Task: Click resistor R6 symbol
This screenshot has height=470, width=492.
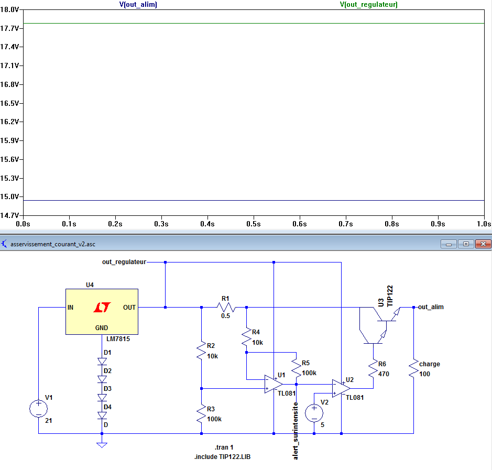Action: 373,369
